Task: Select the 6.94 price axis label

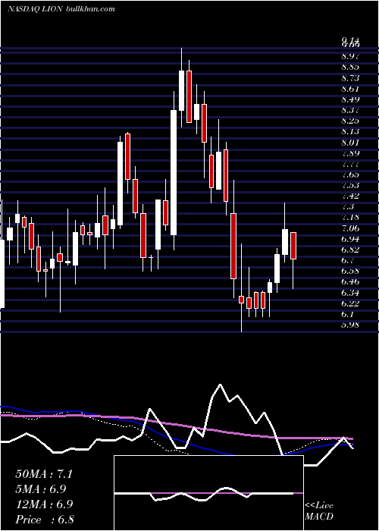Action: point(350,239)
